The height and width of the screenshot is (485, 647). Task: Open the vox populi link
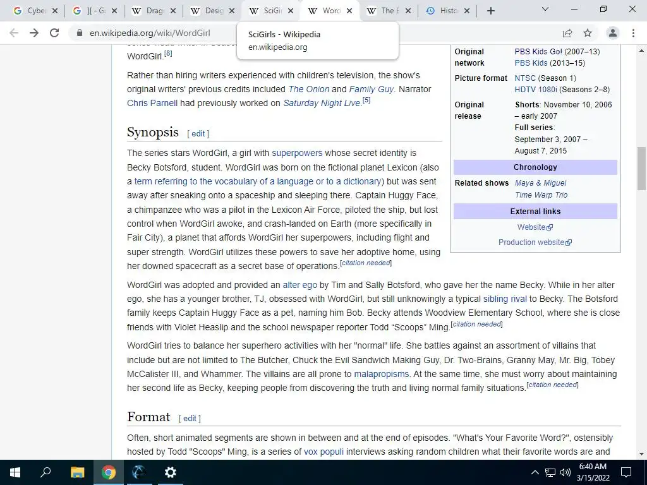pyautogui.click(x=323, y=452)
